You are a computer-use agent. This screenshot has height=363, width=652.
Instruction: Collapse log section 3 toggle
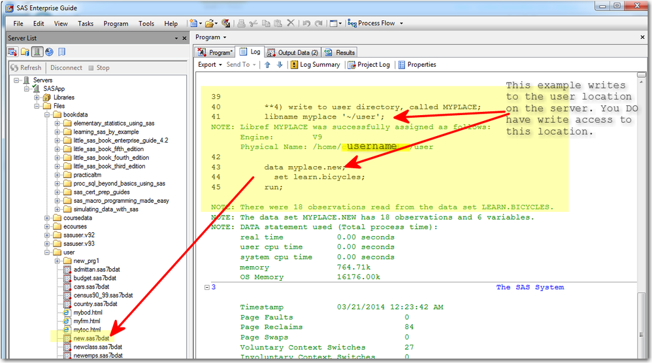pyautogui.click(x=207, y=287)
